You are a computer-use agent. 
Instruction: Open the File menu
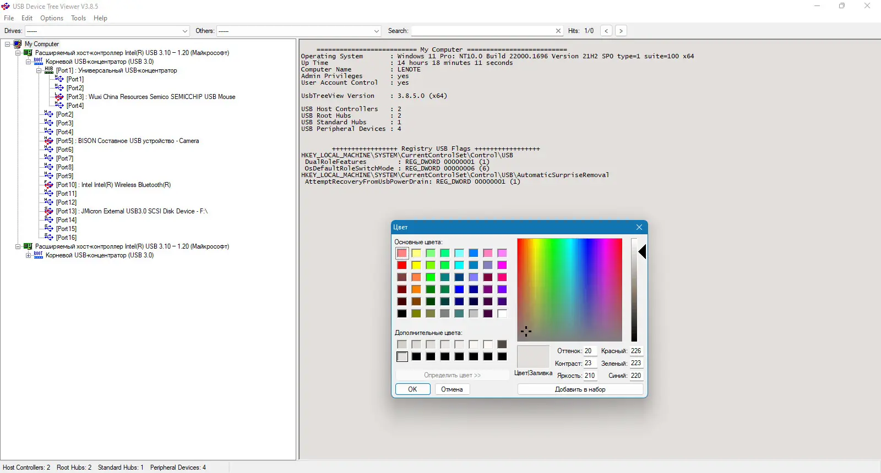[x=9, y=18]
